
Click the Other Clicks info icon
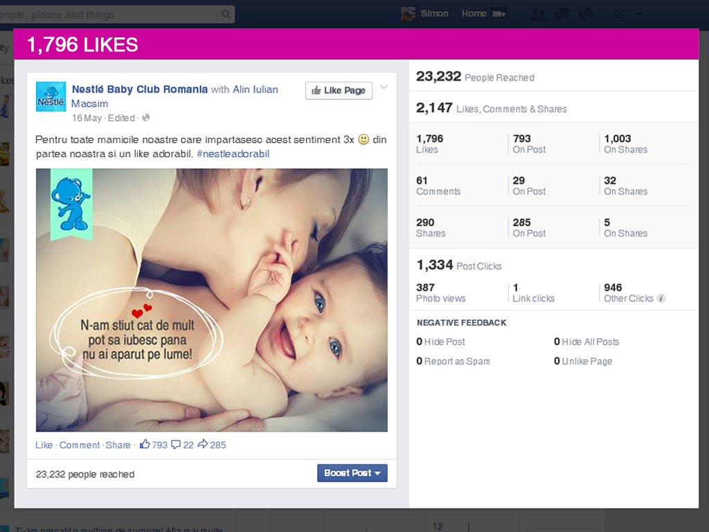point(661,299)
